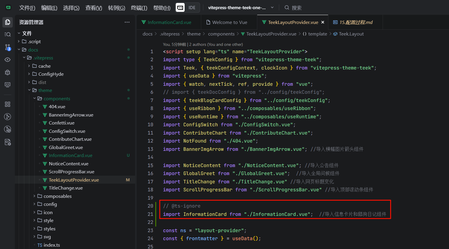Click the TS icon of index.ts
Screen dimensions: 449x249
(x=40, y=245)
